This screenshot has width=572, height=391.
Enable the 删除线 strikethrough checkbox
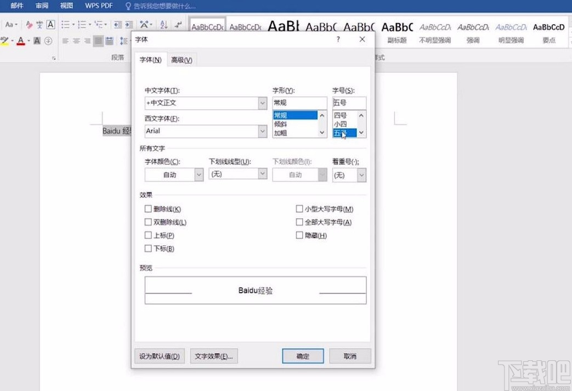coord(148,209)
